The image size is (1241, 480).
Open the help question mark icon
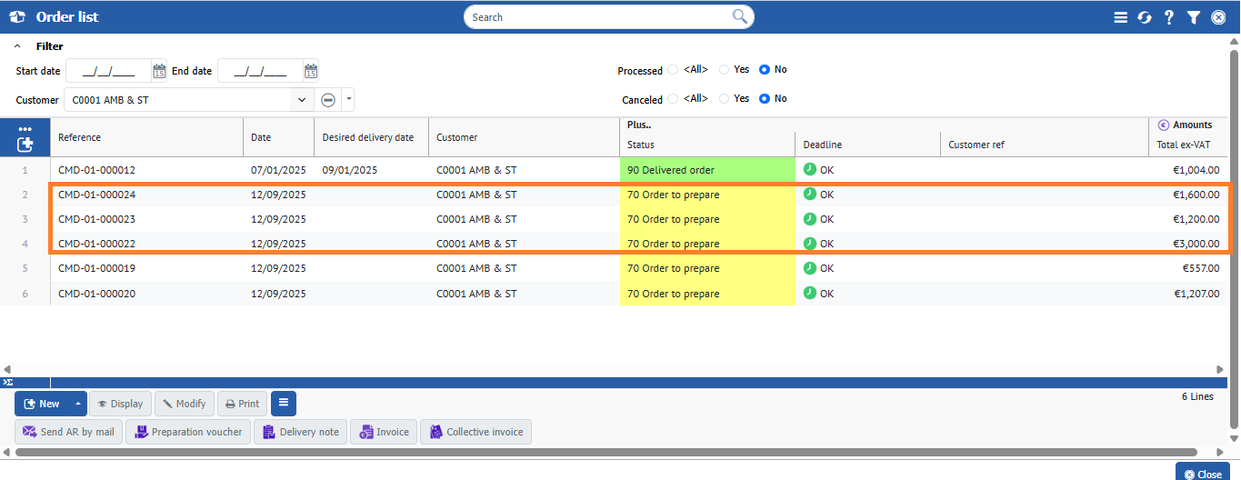[1169, 17]
